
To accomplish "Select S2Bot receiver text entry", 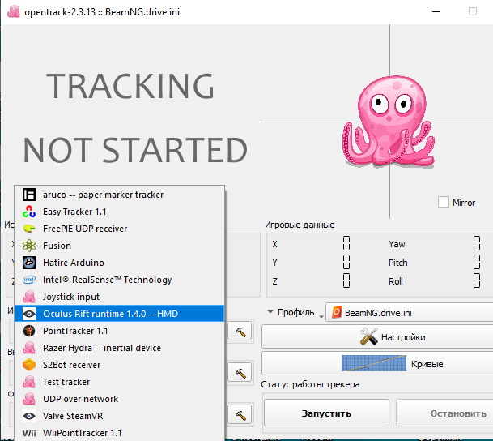I will click(x=72, y=365).
